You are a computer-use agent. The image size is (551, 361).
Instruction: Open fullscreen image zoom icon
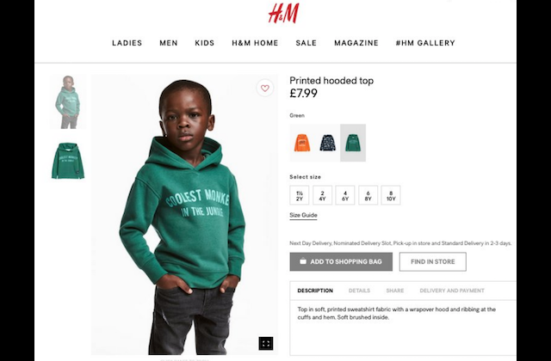pyautogui.click(x=266, y=344)
